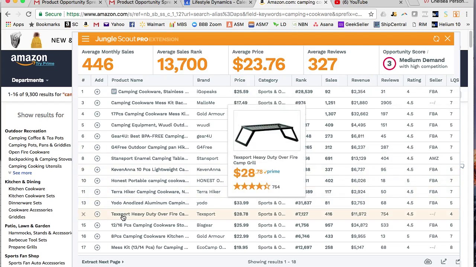
Task: Click Extract Next Page
Action: [103, 262]
